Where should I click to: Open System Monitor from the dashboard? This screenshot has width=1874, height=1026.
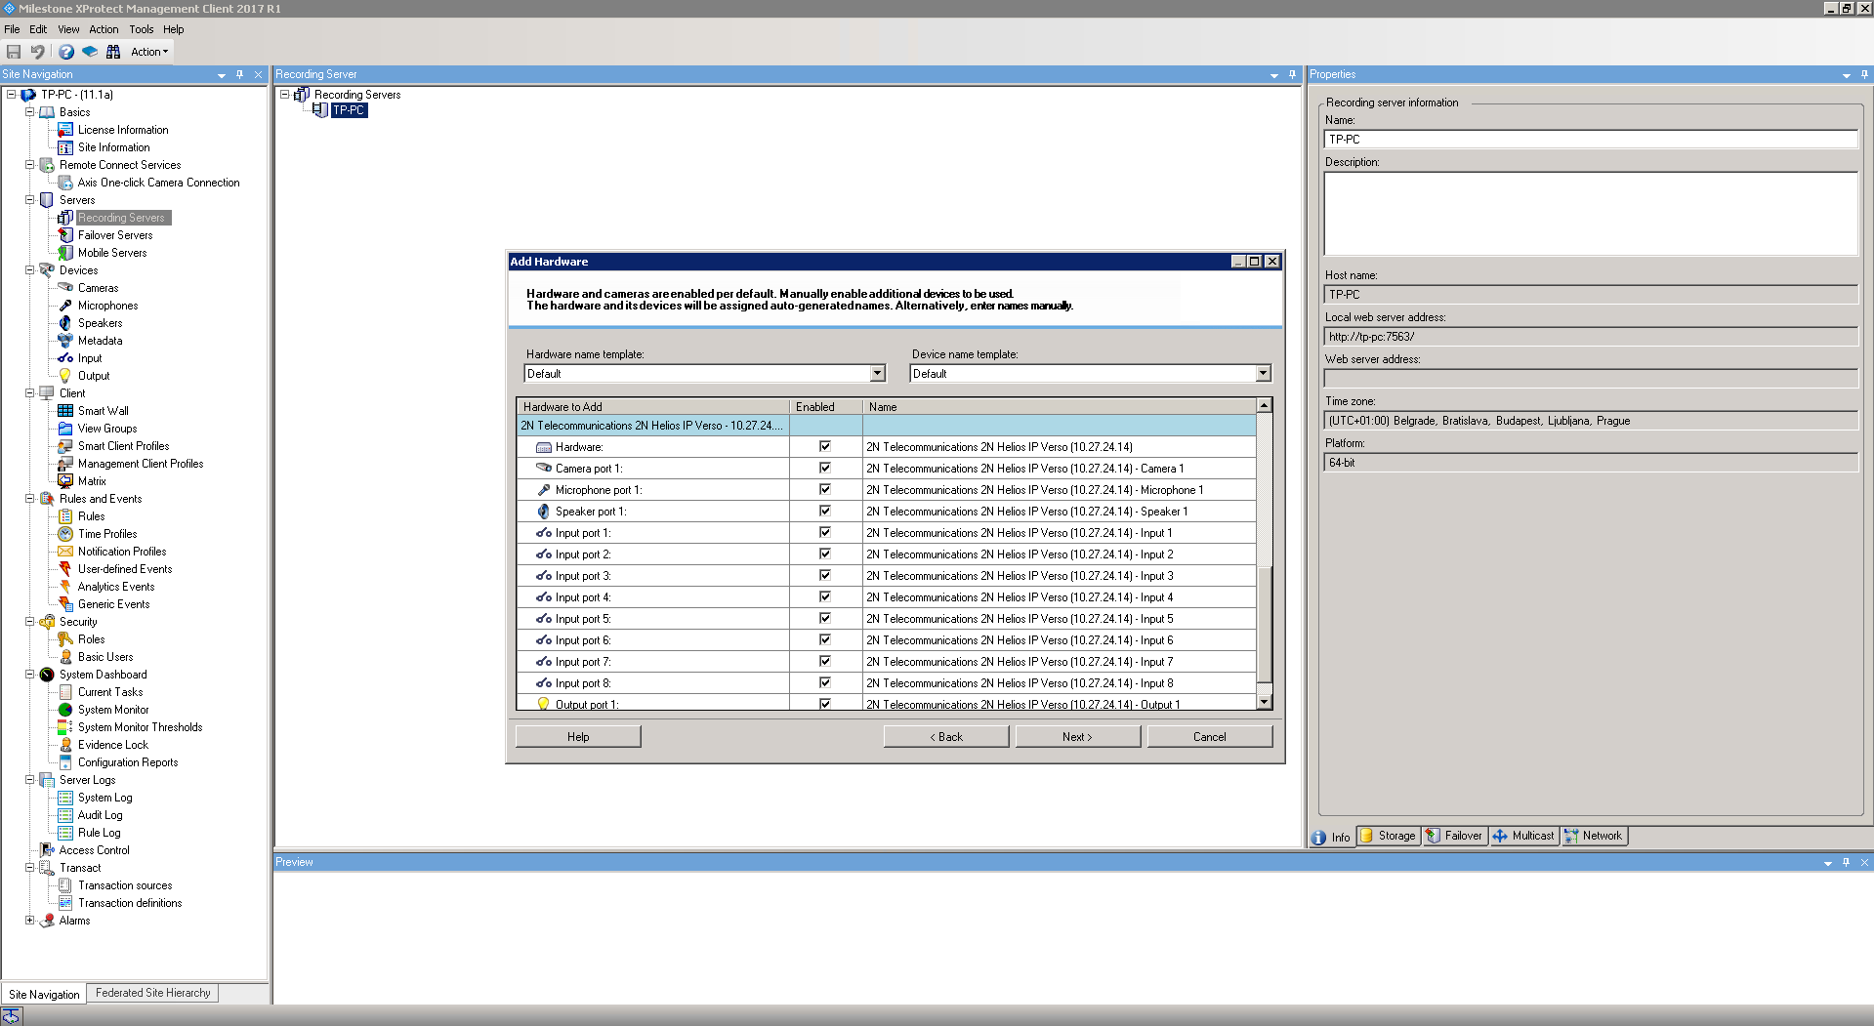(113, 710)
